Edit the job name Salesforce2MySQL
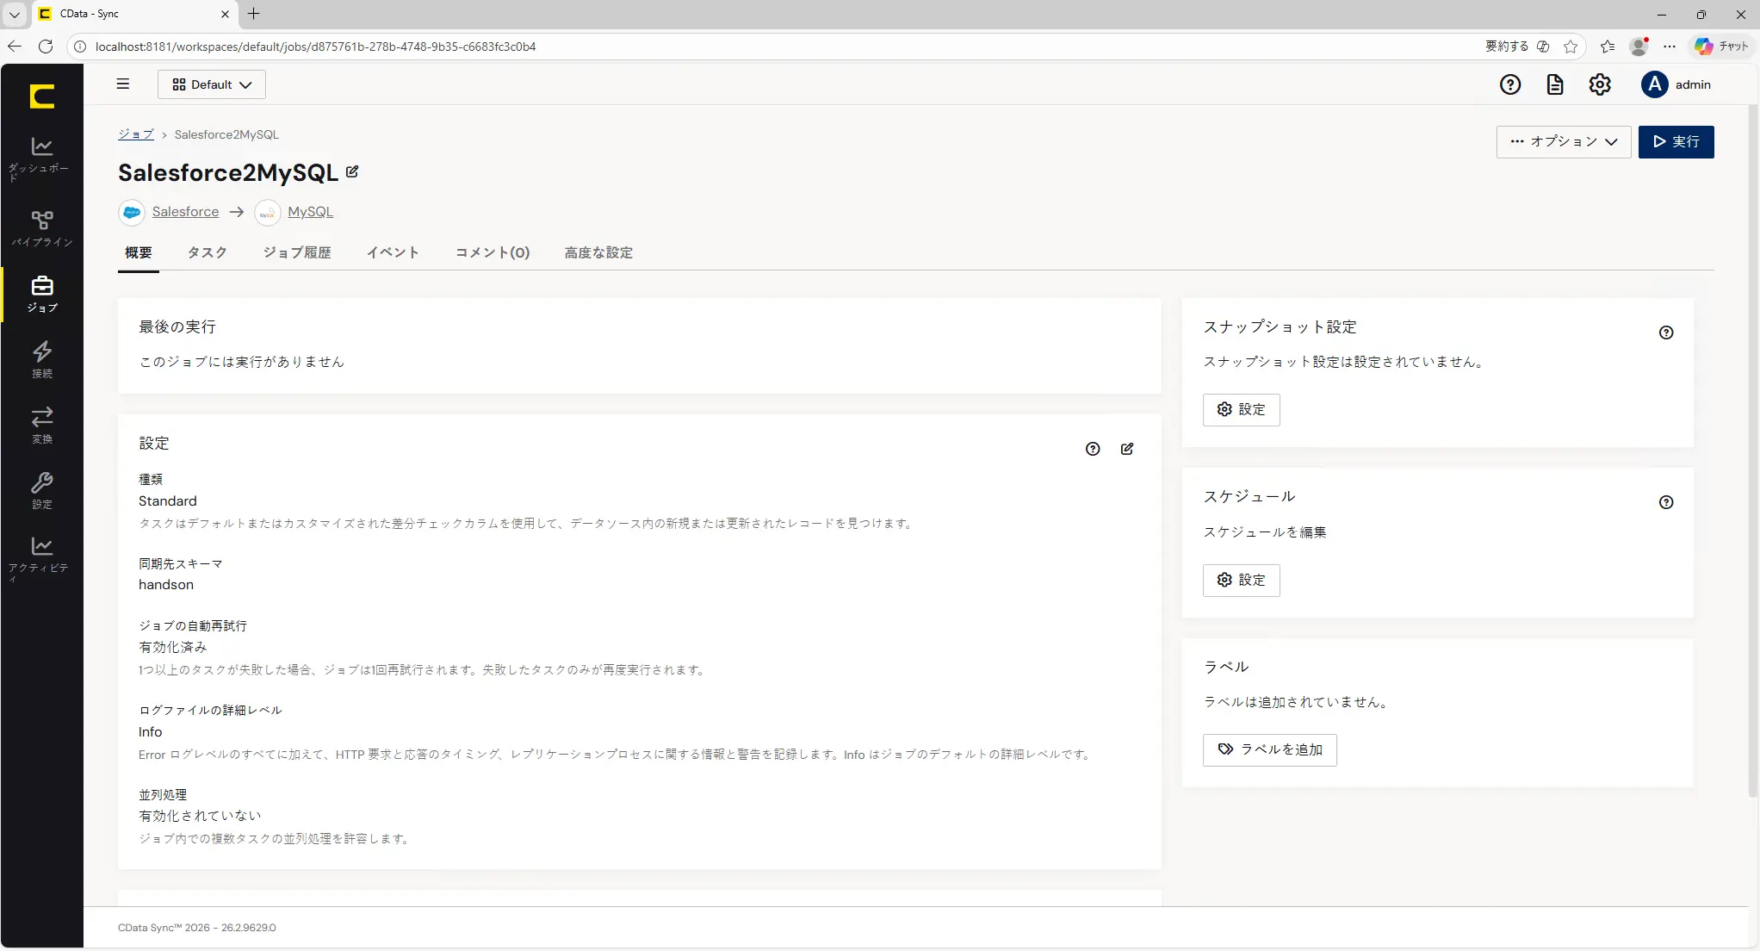 point(352,171)
